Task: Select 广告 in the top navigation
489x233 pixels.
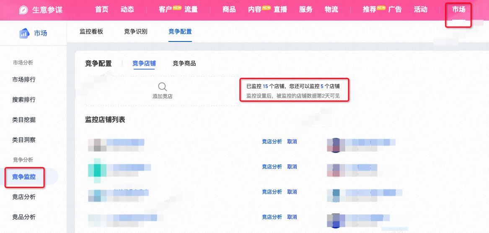Action: [x=395, y=9]
